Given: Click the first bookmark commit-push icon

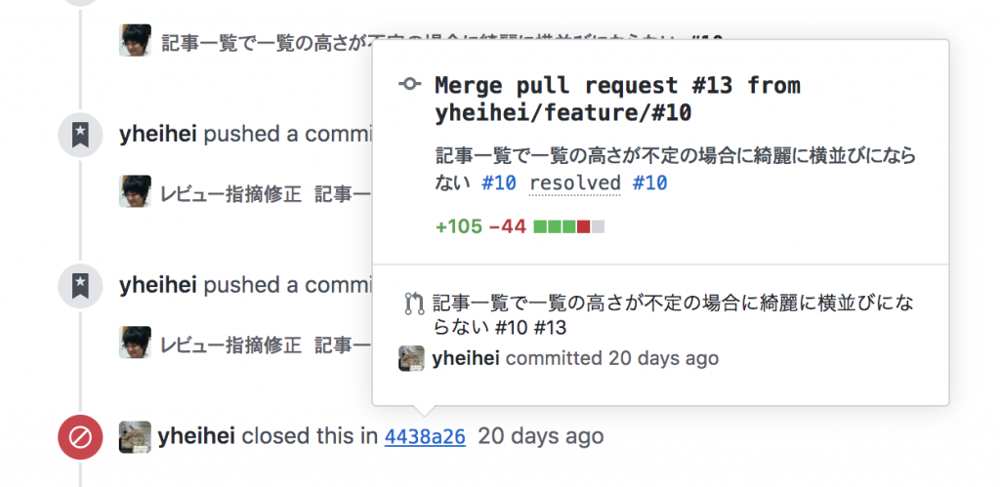Looking at the screenshot, I should point(80,135).
